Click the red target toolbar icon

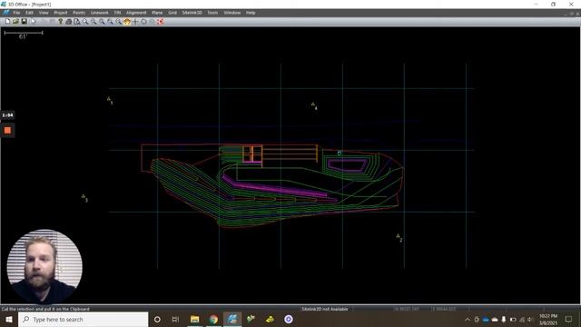[x=161, y=22]
